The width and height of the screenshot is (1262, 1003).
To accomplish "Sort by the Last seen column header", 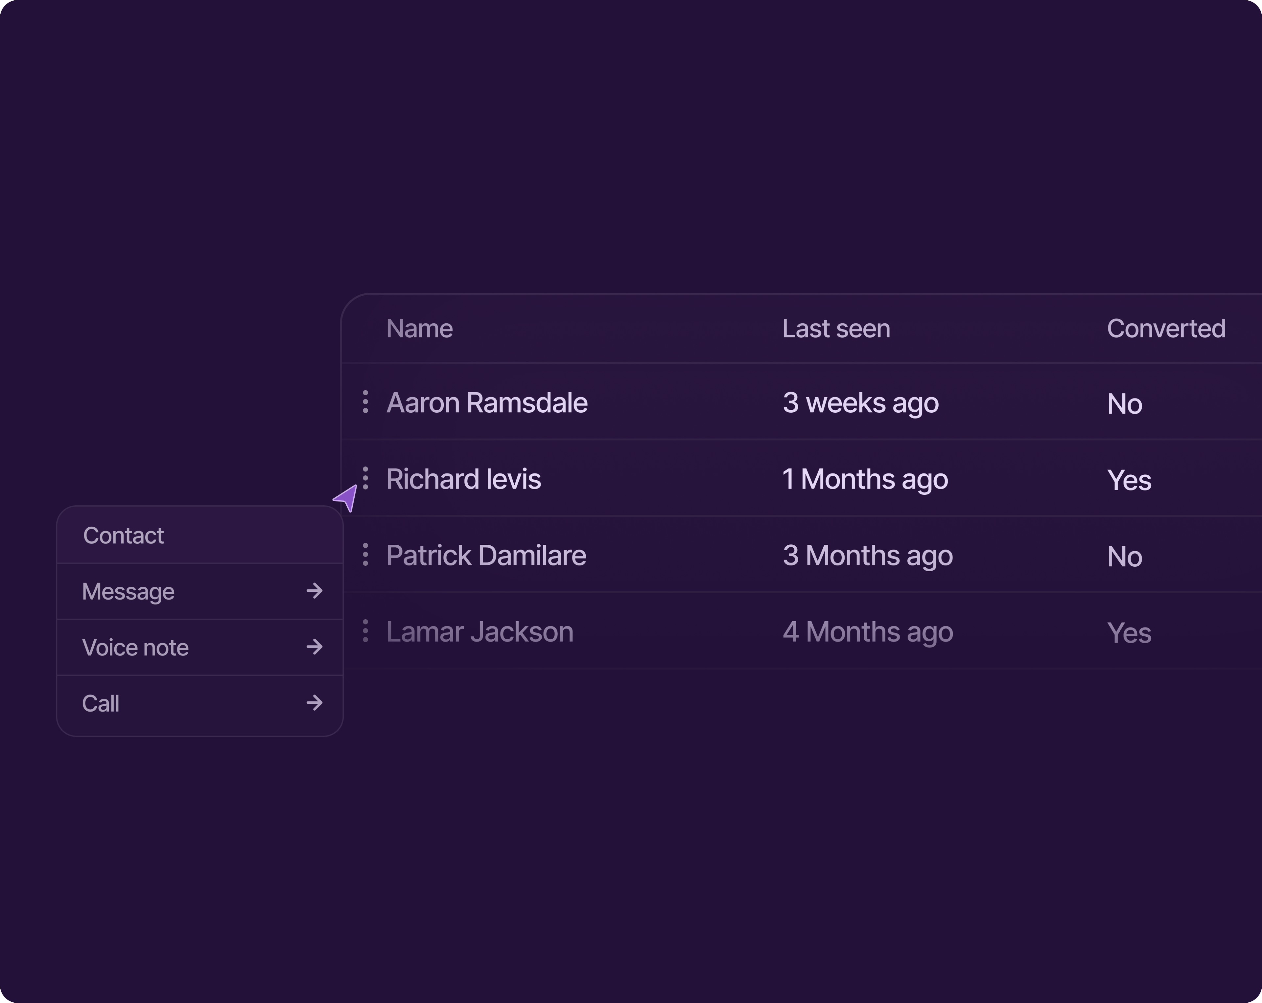I will (836, 329).
